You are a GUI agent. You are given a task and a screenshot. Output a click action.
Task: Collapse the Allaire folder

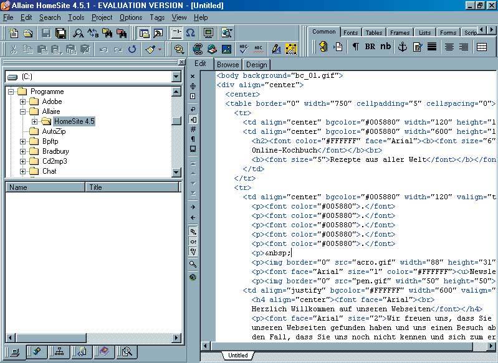[x=22, y=111]
